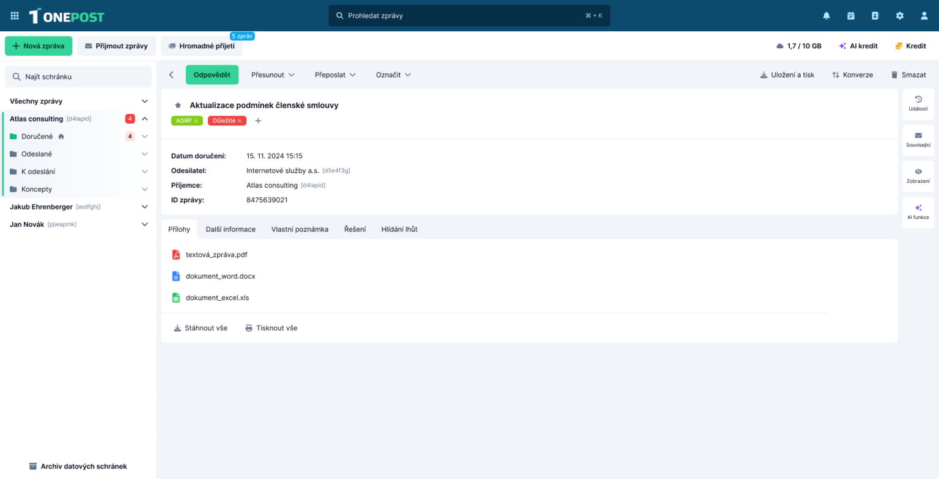The height and width of the screenshot is (479, 939).
Task: Switch to Hlídání lhůt tab
Action: click(x=399, y=229)
